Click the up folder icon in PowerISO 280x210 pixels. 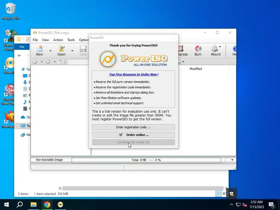(60, 62)
